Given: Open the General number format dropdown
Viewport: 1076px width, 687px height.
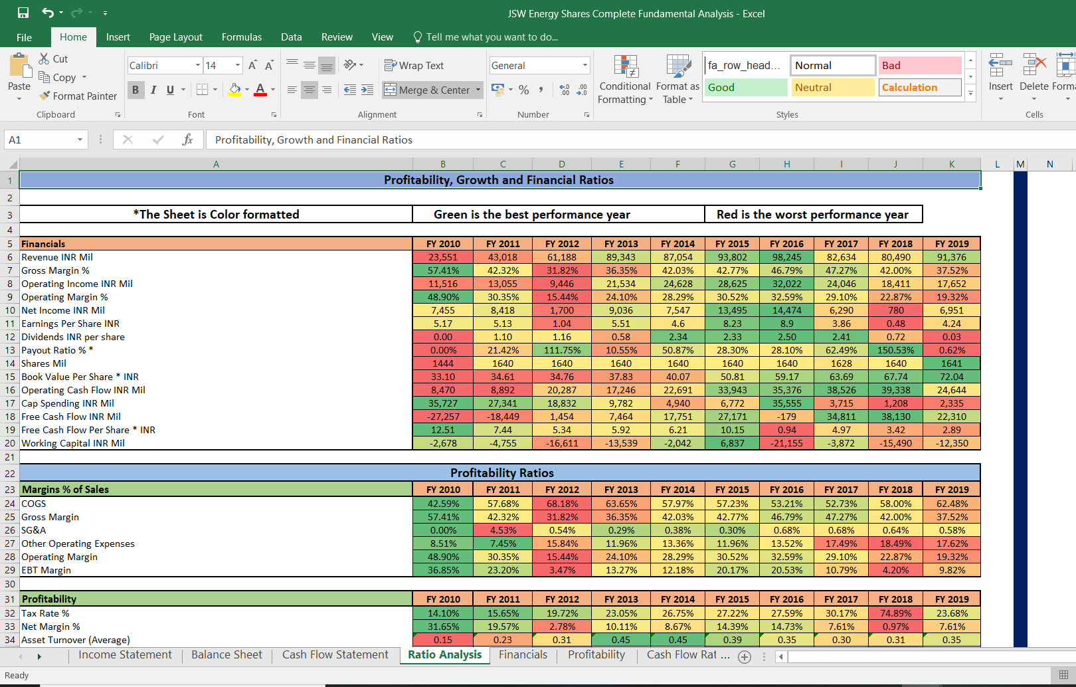Looking at the screenshot, I should pos(585,65).
